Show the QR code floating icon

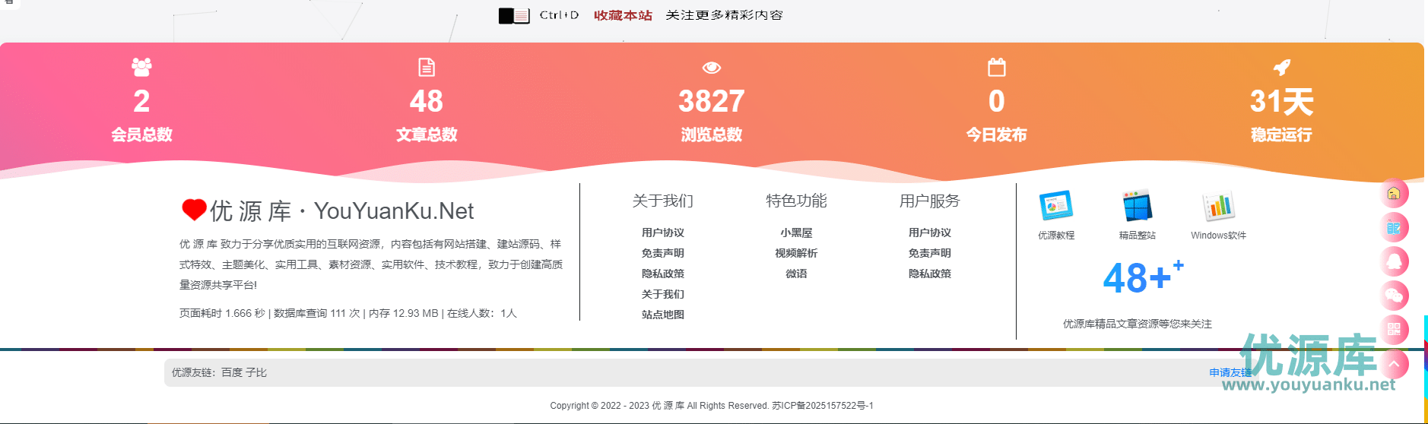coord(1394,330)
